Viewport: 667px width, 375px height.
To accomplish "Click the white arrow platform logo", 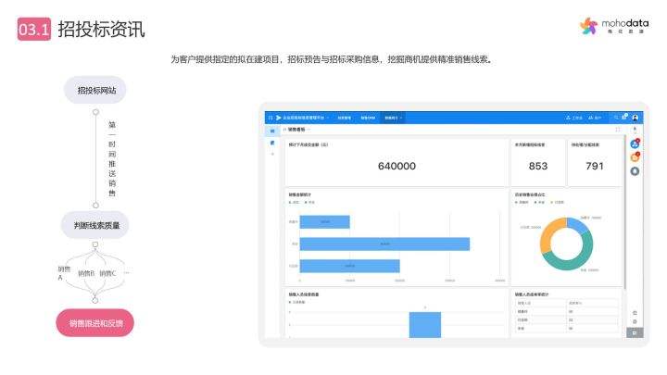I will 279,118.
